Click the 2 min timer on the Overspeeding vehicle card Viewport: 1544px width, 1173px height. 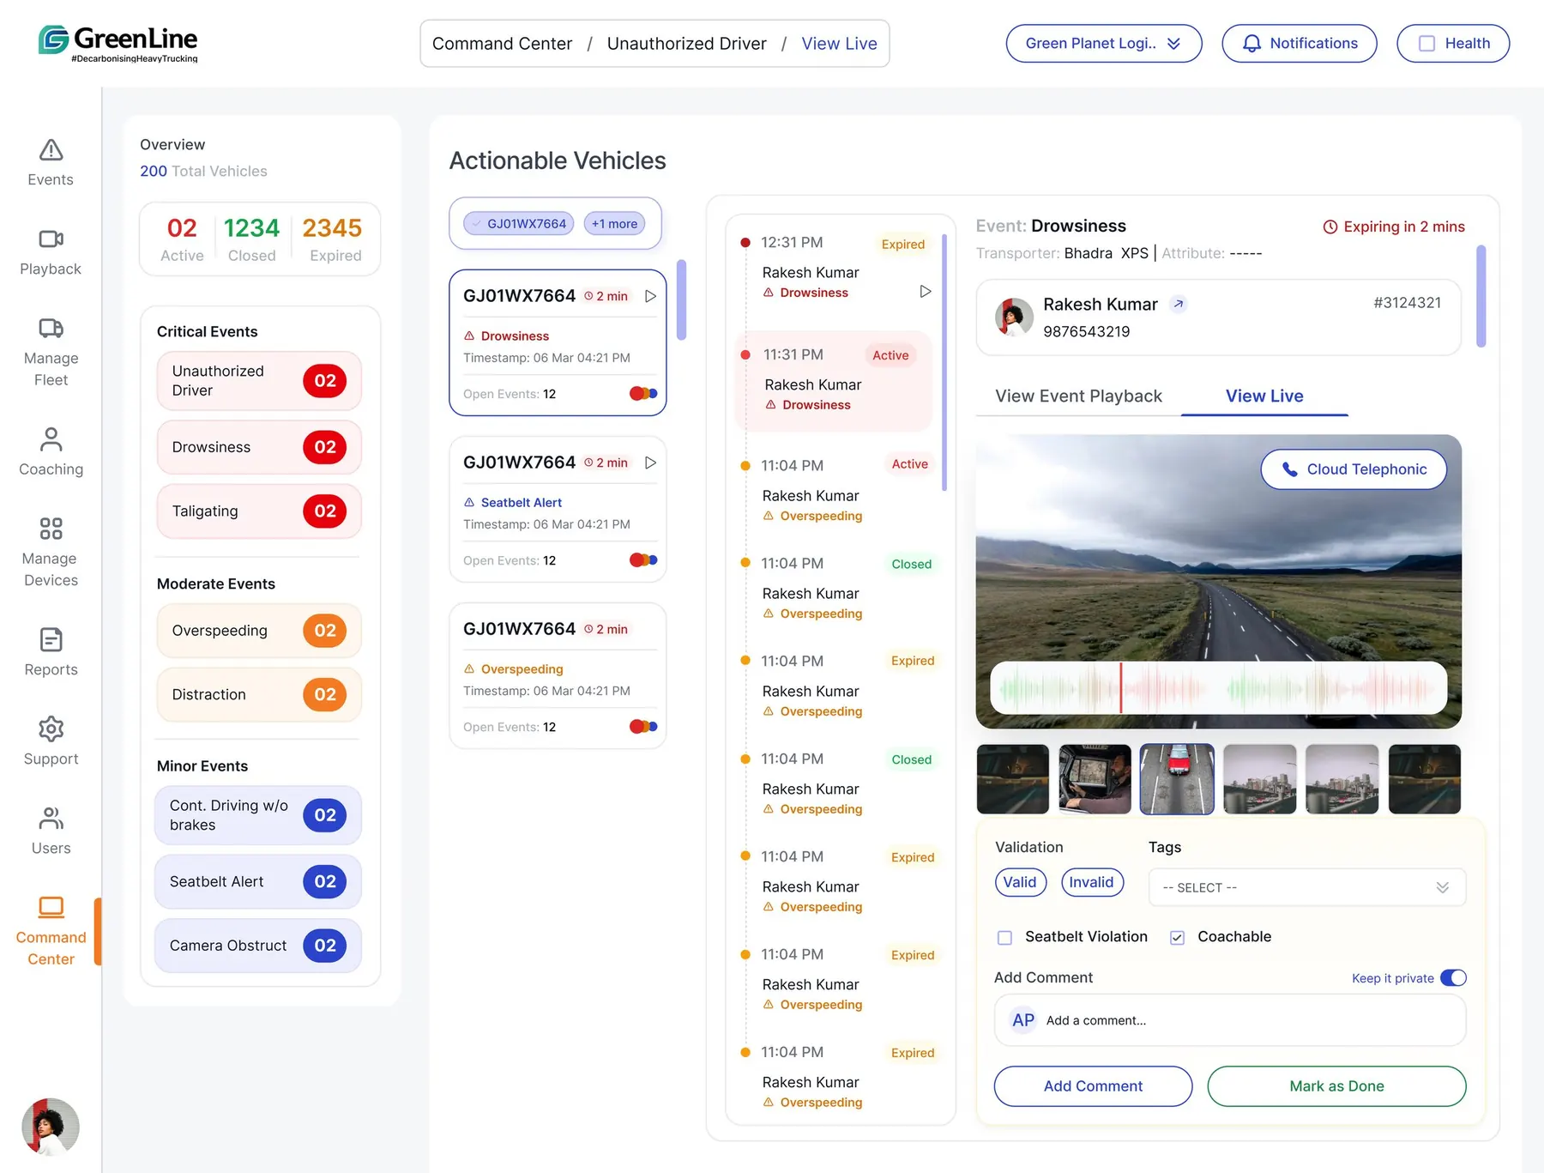point(606,629)
